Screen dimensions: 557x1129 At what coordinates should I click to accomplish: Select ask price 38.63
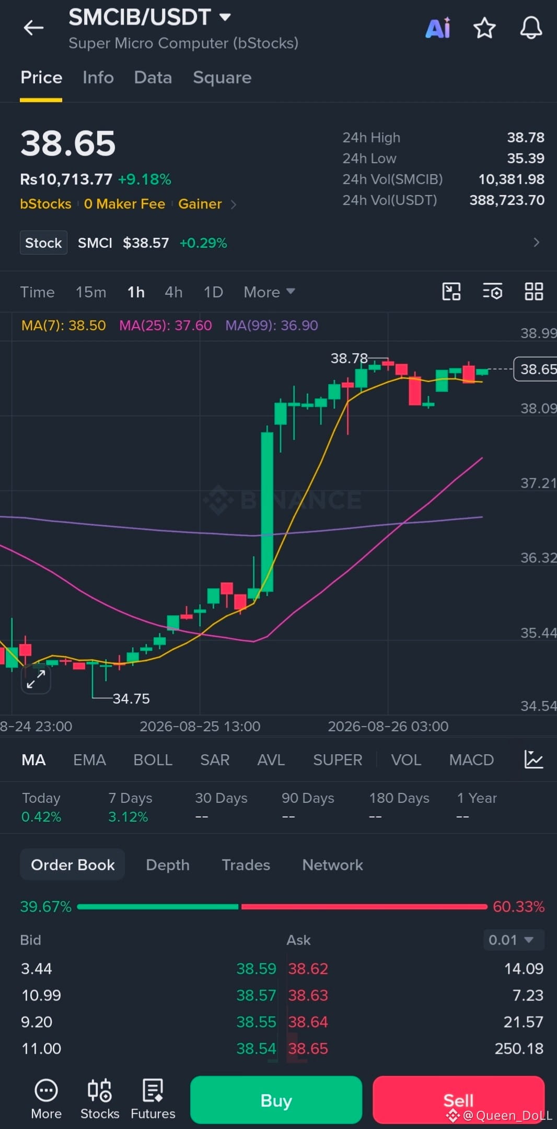(308, 995)
